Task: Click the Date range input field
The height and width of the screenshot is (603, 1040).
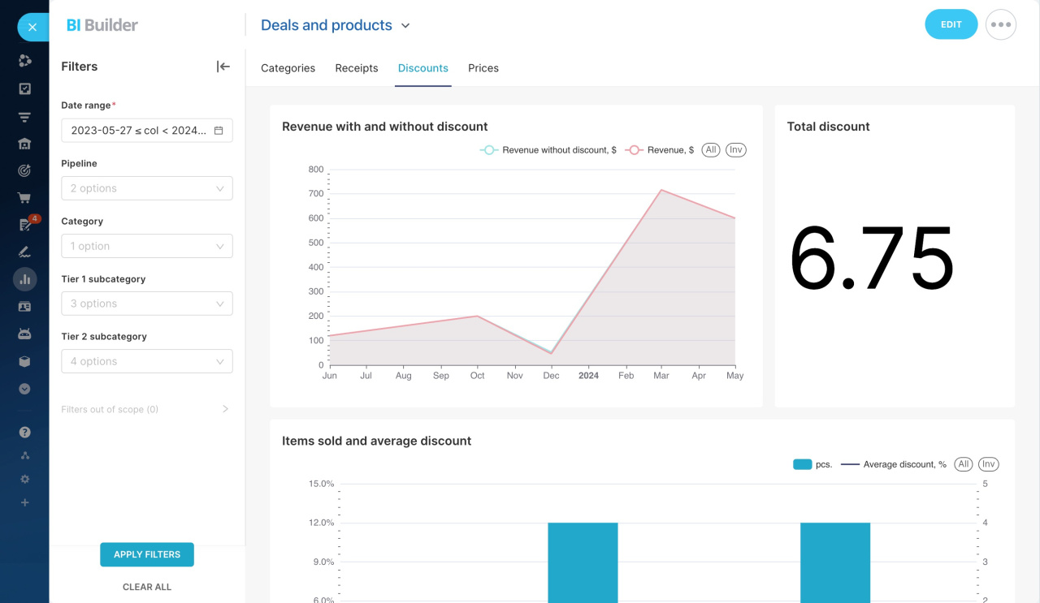Action: point(147,131)
